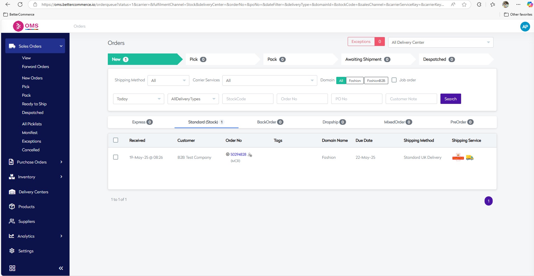Click the Products box icon
Screen dimensions: 534x276
(12, 206)
